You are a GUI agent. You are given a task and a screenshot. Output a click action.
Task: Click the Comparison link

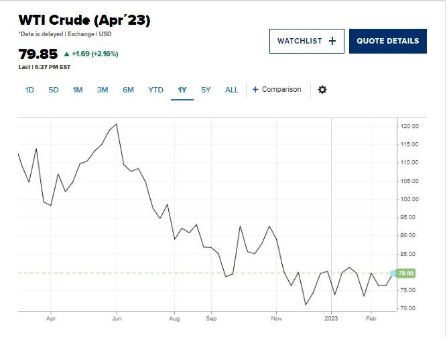281,90
